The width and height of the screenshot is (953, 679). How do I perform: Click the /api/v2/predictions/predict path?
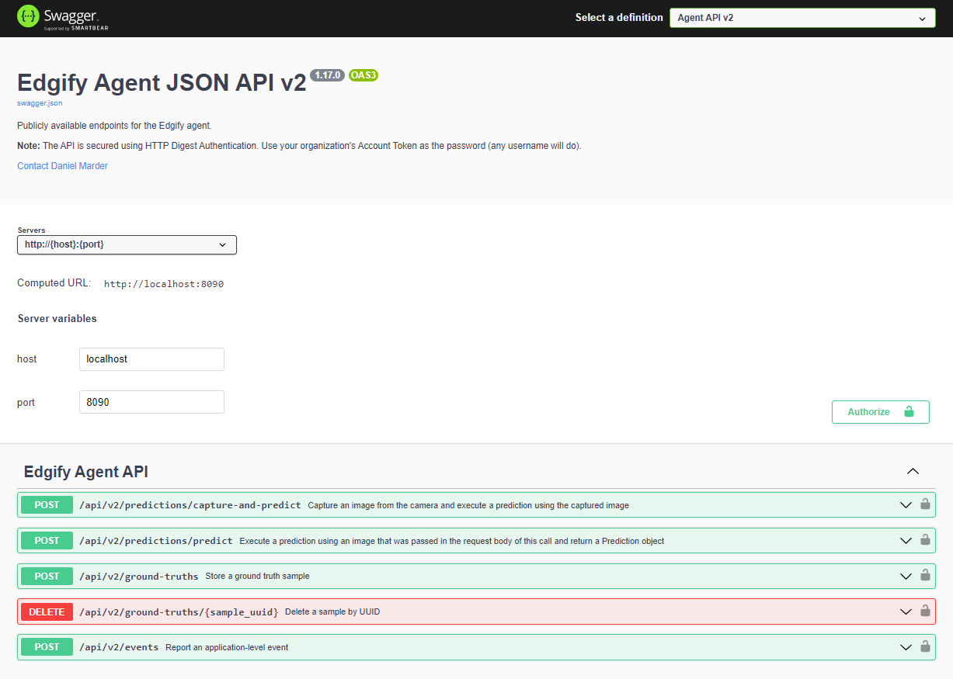[x=156, y=541]
